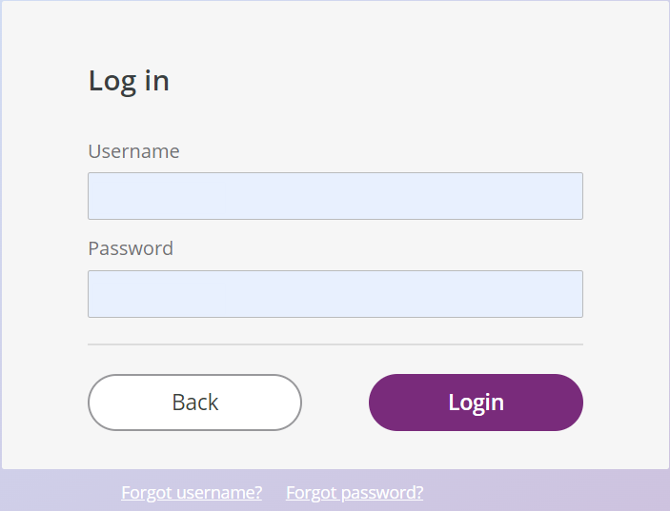The width and height of the screenshot is (670, 511).
Task: Open the Forgot password? link
Action: (x=355, y=493)
